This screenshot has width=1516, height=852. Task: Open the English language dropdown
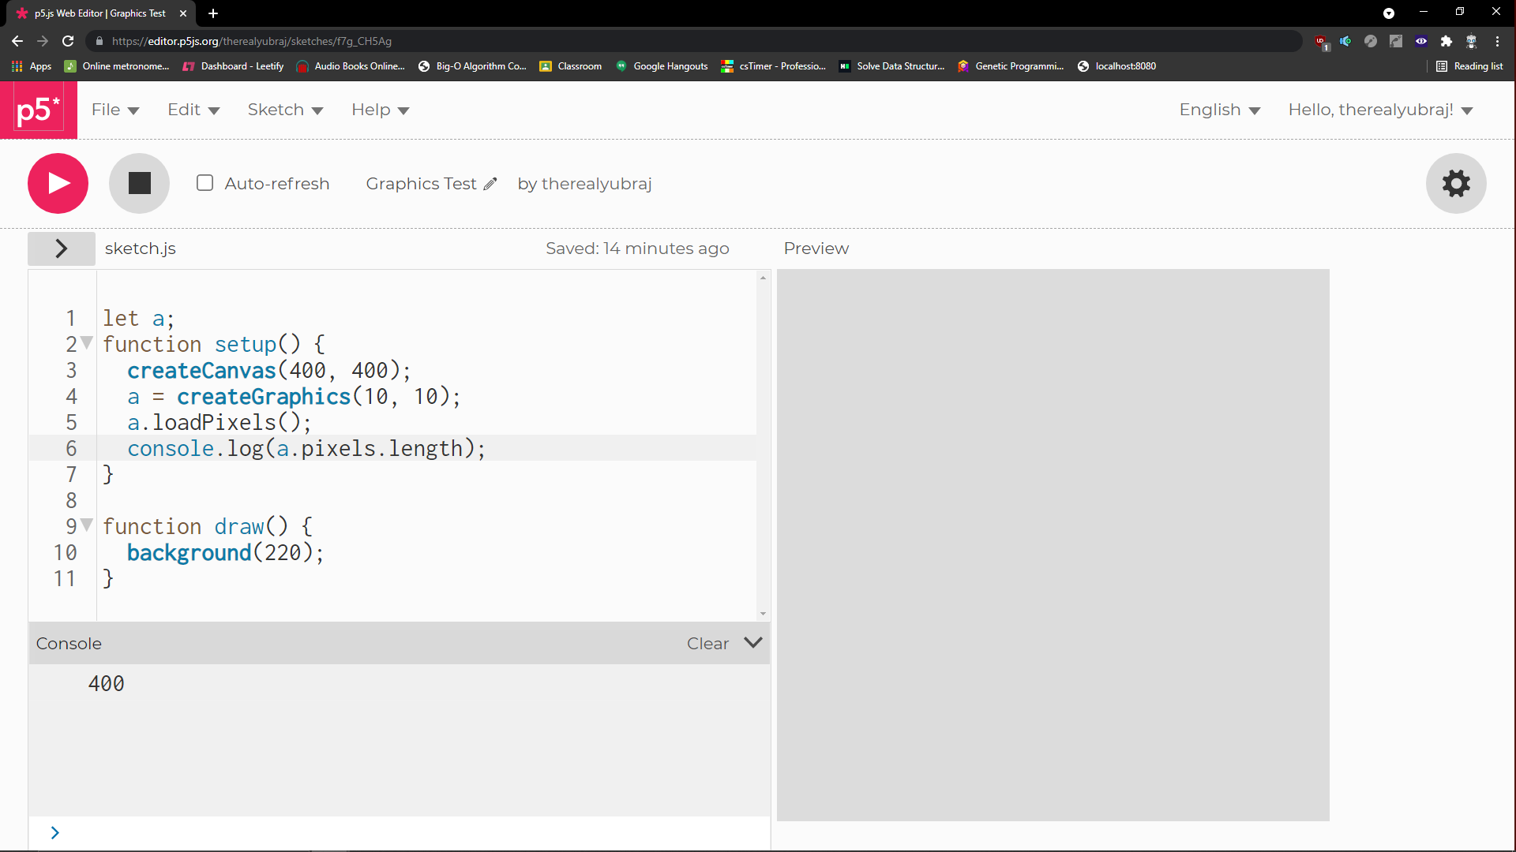pyautogui.click(x=1218, y=110)
